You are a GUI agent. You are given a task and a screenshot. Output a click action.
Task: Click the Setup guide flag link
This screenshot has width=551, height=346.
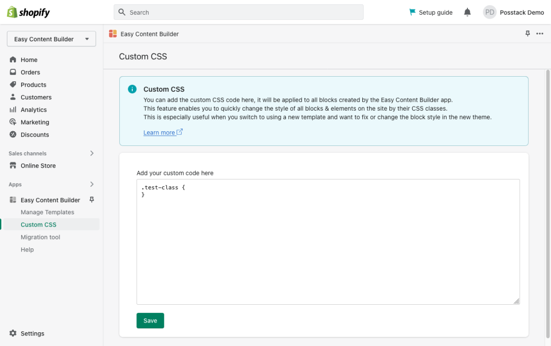tap(431, 12)
